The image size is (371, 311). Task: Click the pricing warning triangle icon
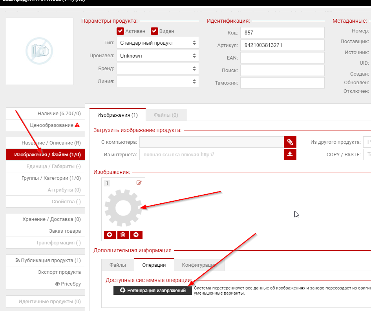tap(77, 125)
